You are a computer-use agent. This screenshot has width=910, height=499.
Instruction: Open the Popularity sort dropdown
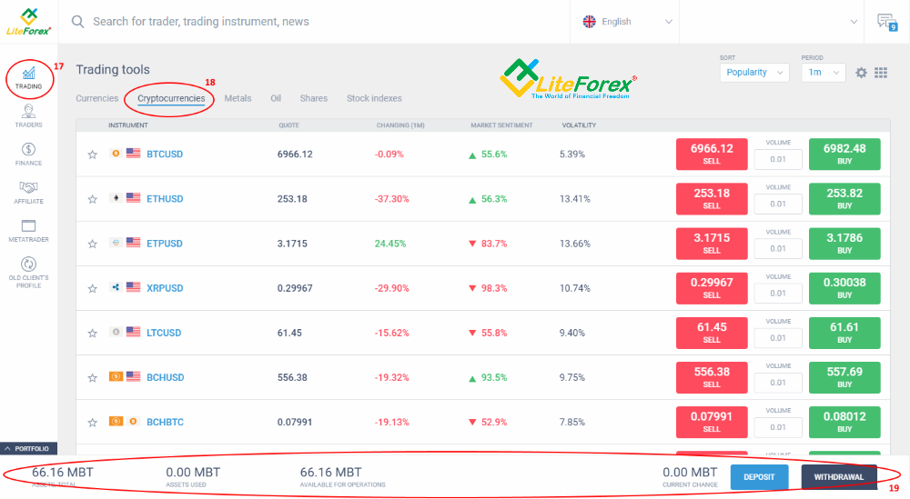click(754, 73)
